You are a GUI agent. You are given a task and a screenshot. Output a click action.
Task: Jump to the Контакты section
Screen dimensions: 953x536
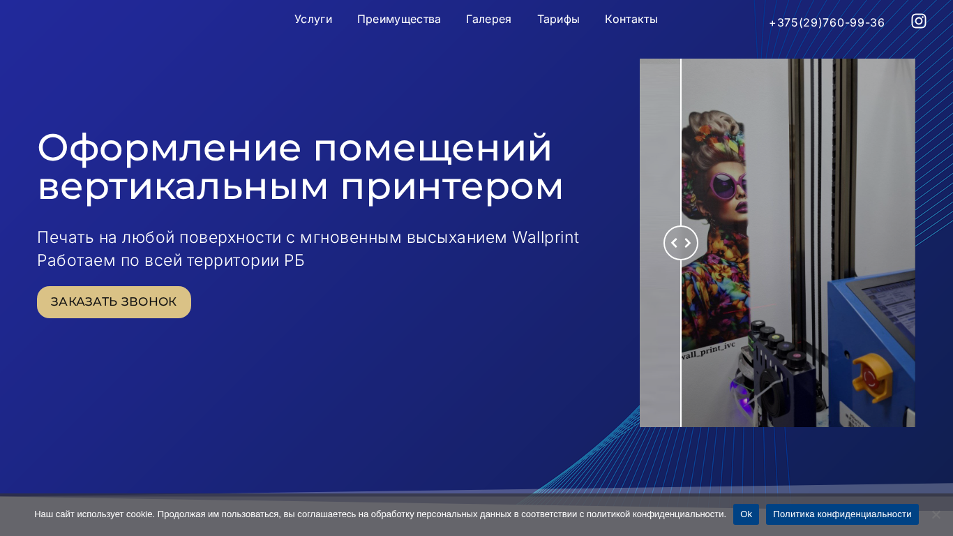631,20
